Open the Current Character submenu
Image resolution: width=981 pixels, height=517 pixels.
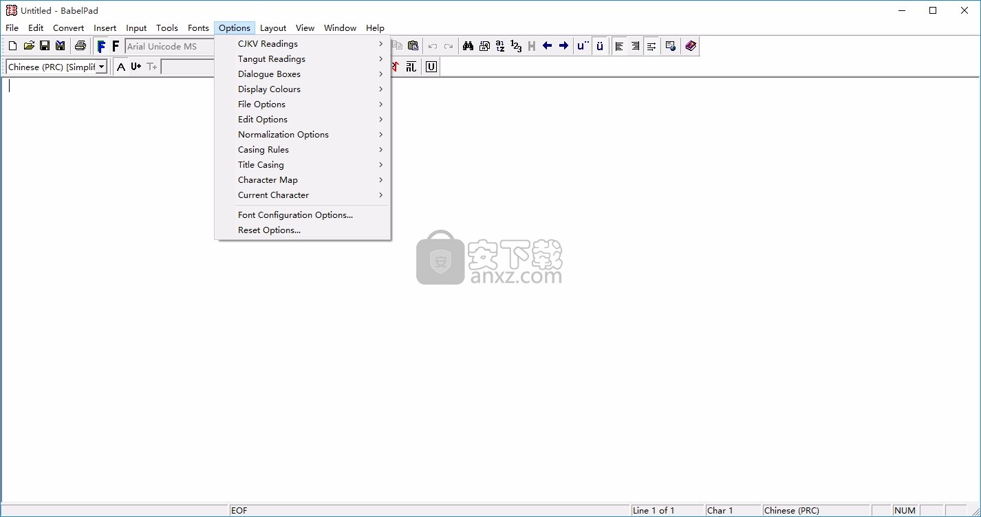click(x=303, y=195)
